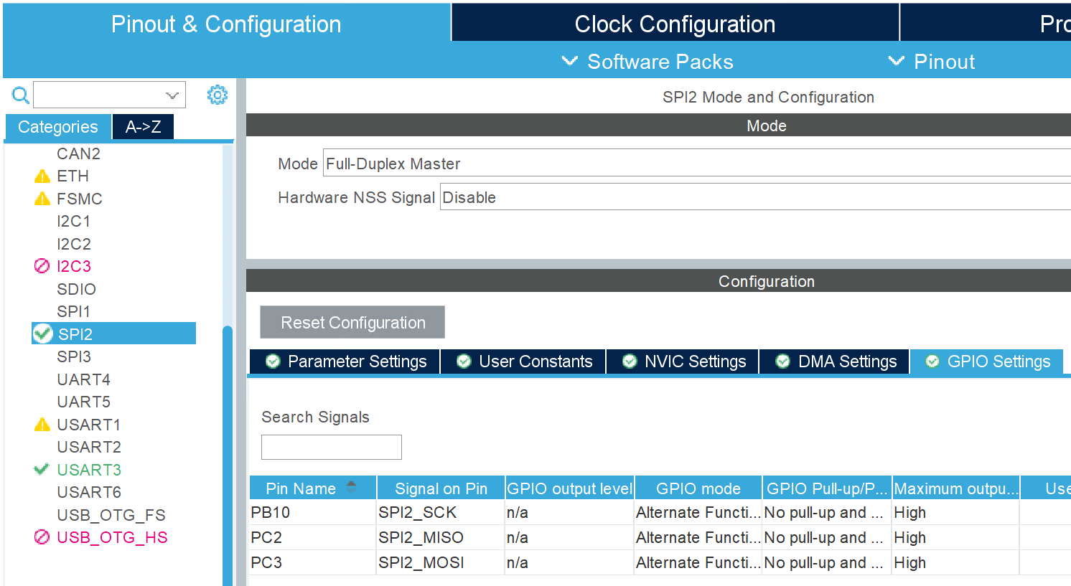Click the ETH warning triangle icon

(42, 176)
